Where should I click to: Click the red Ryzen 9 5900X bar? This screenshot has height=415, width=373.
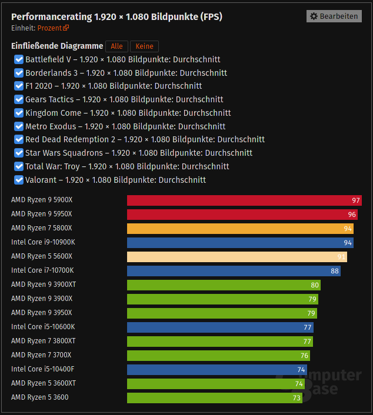tap(244, 200)
